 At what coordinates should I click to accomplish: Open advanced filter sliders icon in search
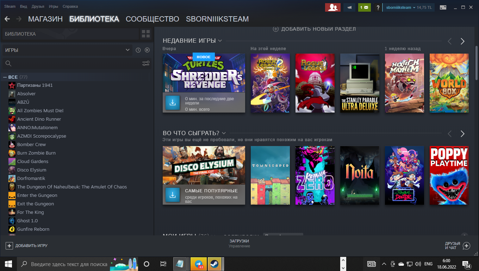146,64
